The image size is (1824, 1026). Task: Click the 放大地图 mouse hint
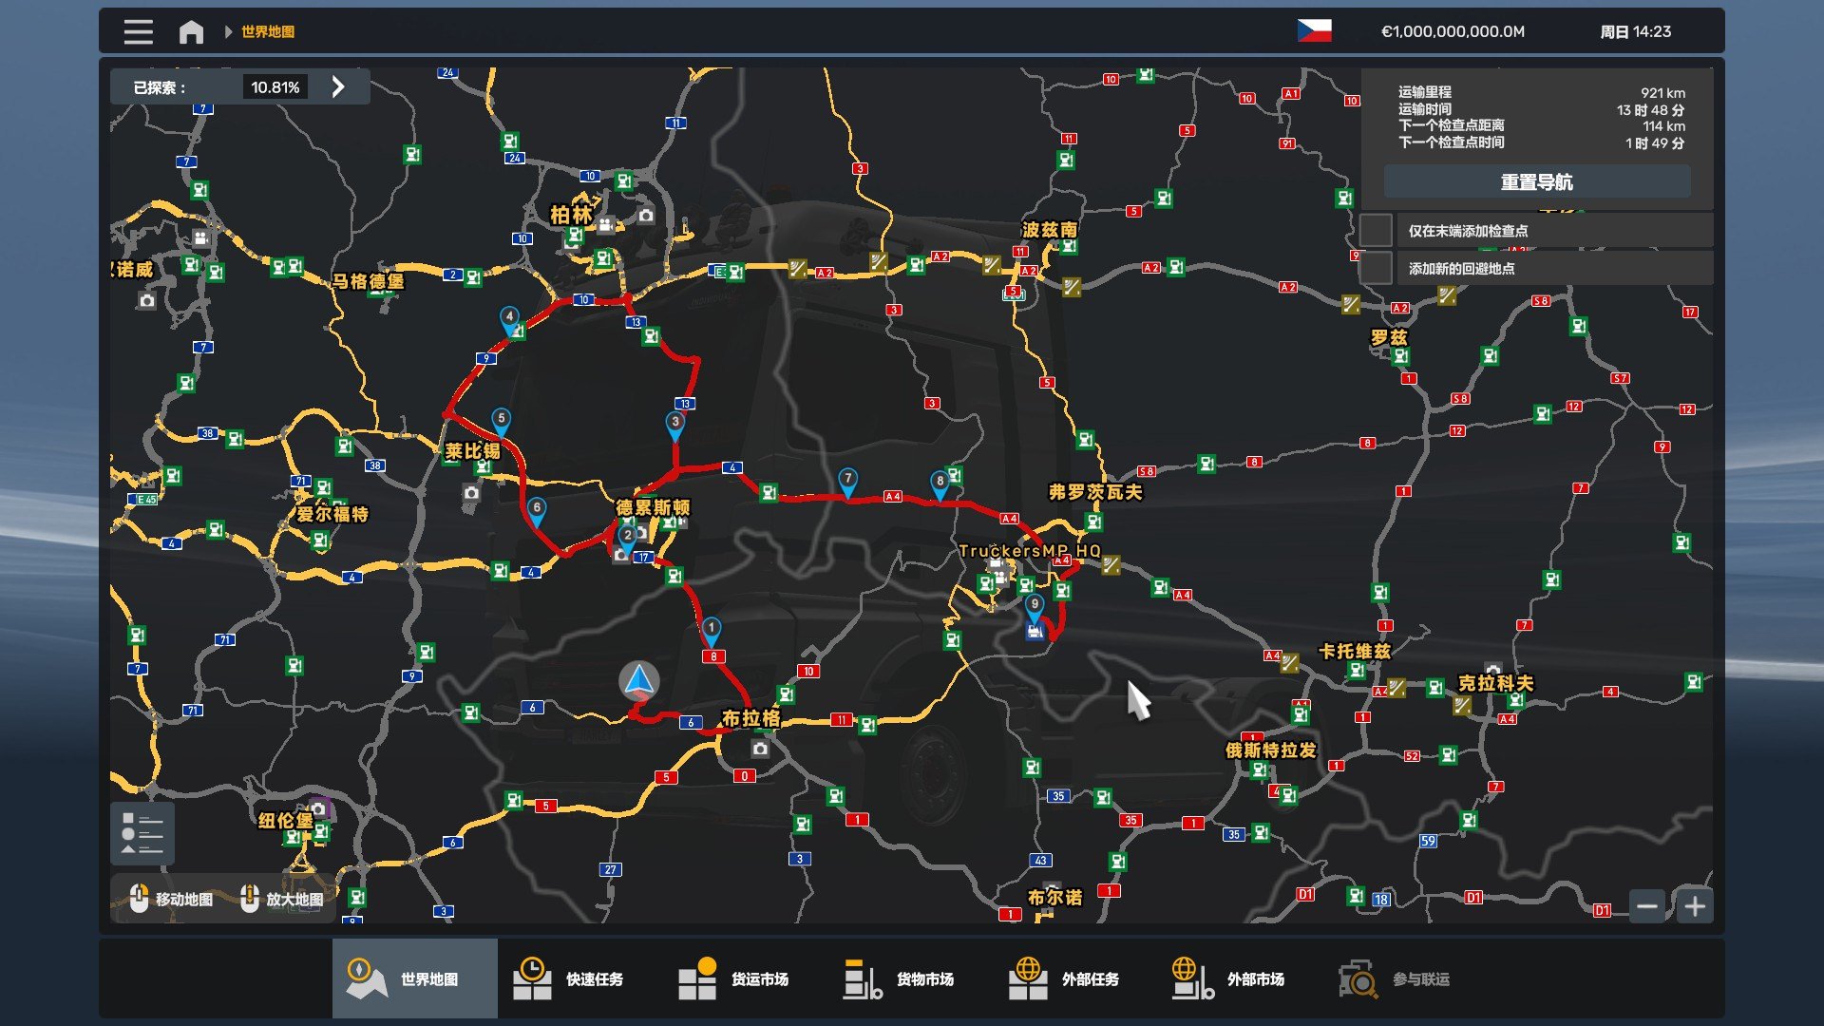tap(281, 899)
